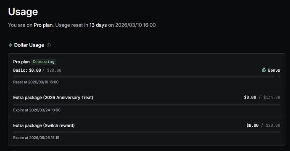Click the Dollar Usage info icon
The image size is (290, 151).
(49, 45)
